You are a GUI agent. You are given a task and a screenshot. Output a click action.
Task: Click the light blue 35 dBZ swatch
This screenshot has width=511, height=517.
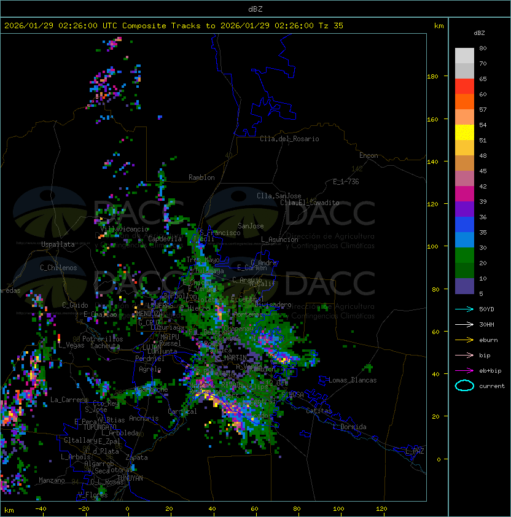click(x=464, y=240)
